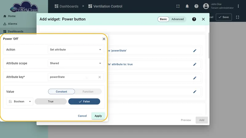The image size is (246, 138).
Task: Click the Preview button
Action: 186,120
